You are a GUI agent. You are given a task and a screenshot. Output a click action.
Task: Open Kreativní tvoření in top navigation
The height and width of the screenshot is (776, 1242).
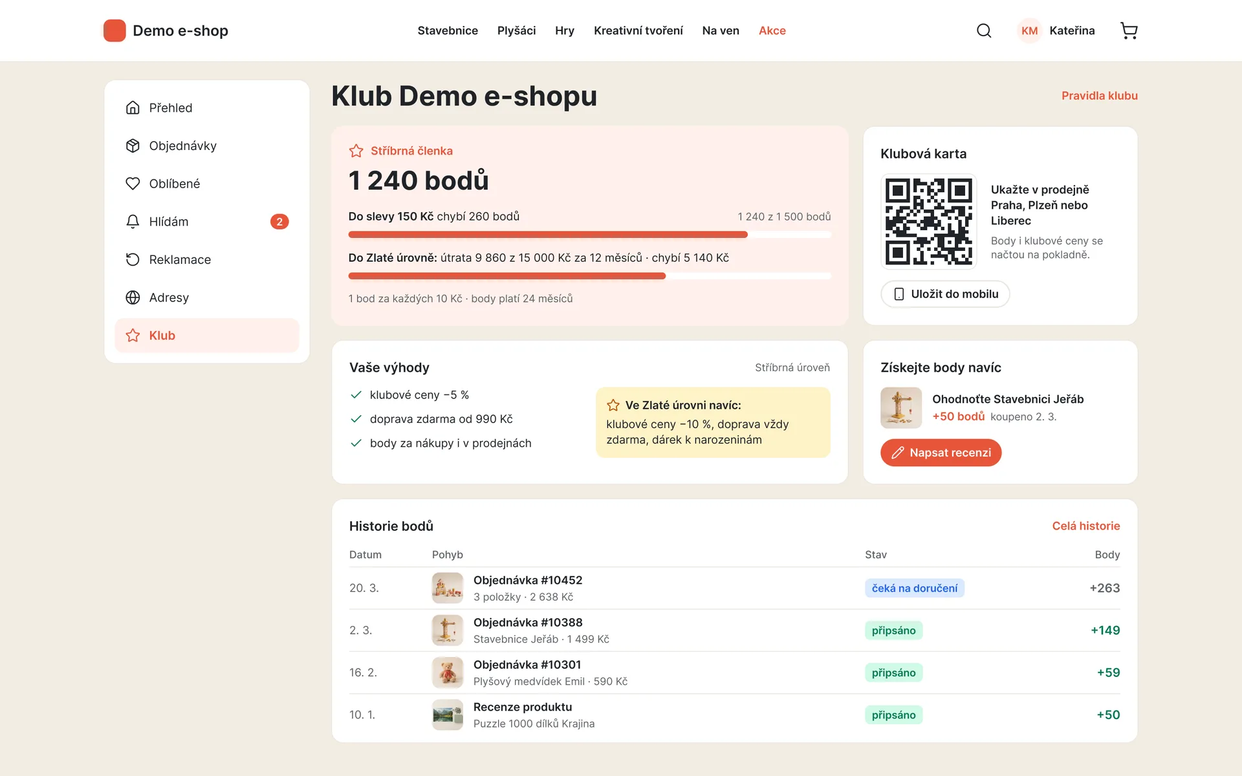(x=638, y=30)
